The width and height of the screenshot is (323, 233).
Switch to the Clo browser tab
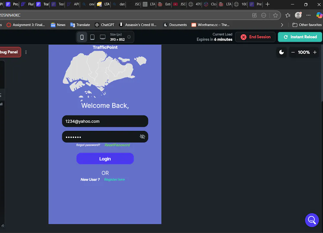pyautogui.click(x=211, y=4)
